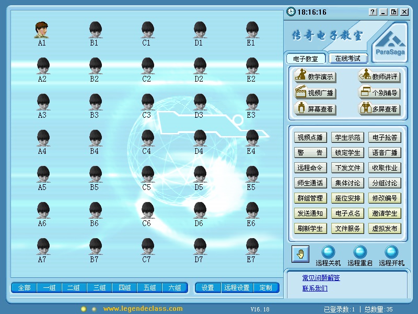Click the clock icon beside time
The width and height of the screenshot is (418, 314).
(291, 12)
